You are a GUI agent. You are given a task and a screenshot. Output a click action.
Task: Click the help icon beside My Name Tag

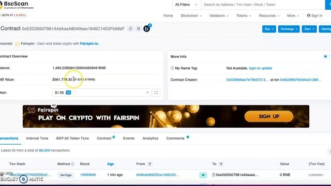point(172,68)
